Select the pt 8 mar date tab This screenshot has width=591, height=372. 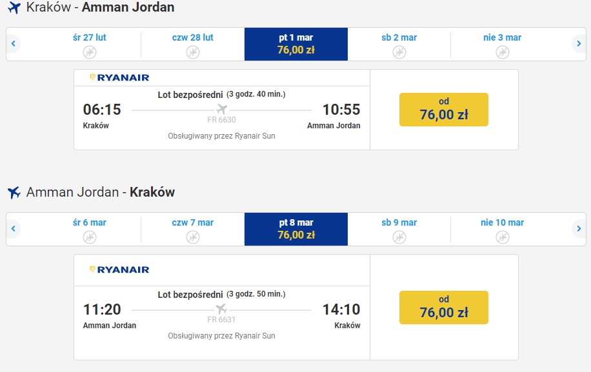[296, 229]
